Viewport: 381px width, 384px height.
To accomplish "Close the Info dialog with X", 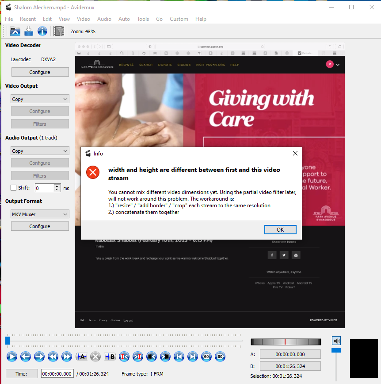I will pyautogui.click(x=295, y=153).
